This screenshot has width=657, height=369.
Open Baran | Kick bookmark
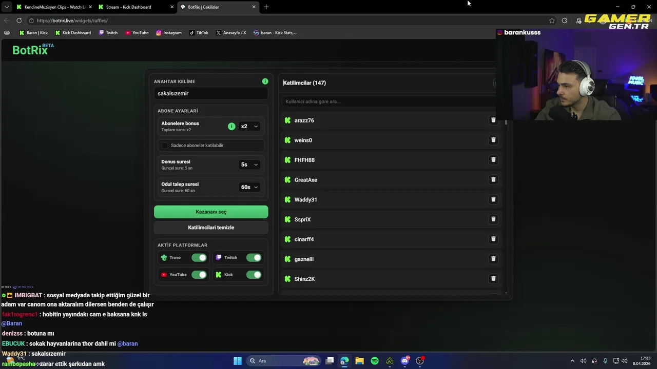[33, 33]
